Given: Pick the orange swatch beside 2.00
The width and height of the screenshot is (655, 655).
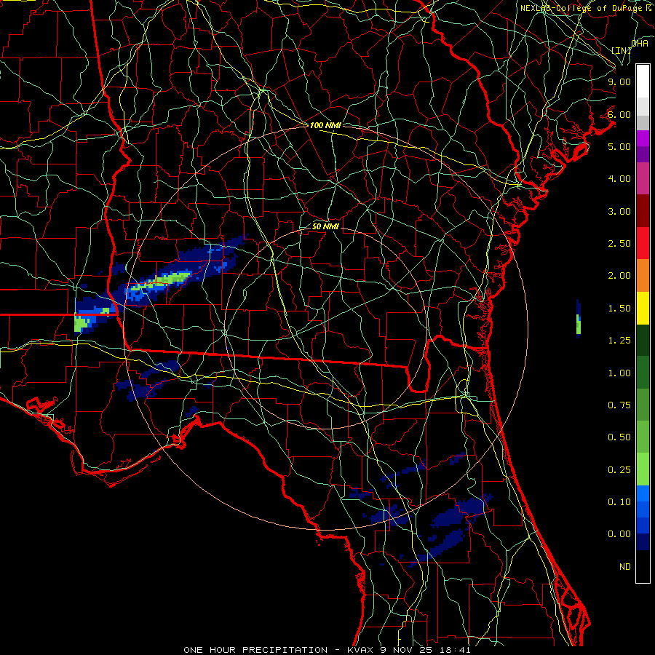Looking at the screenshot, I should (643, 276).
